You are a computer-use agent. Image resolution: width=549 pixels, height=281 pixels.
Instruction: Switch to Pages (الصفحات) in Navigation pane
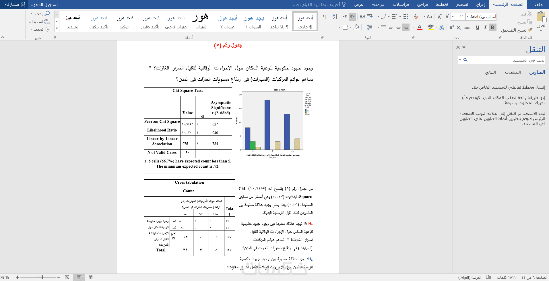[x=513, y=72]
